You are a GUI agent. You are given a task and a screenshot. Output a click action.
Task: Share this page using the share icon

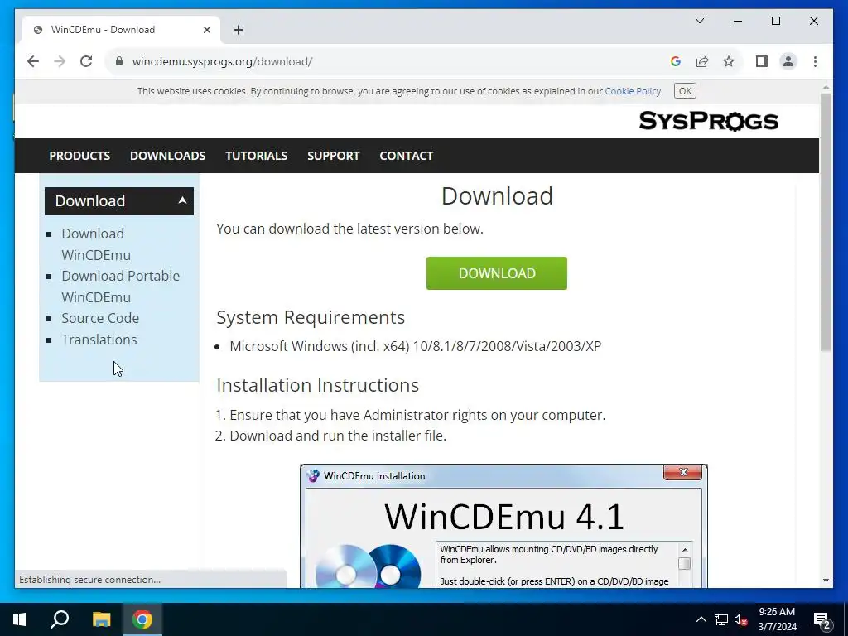coord(702,61)
